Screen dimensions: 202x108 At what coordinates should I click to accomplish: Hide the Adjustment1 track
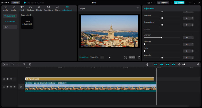pos(11,79)
